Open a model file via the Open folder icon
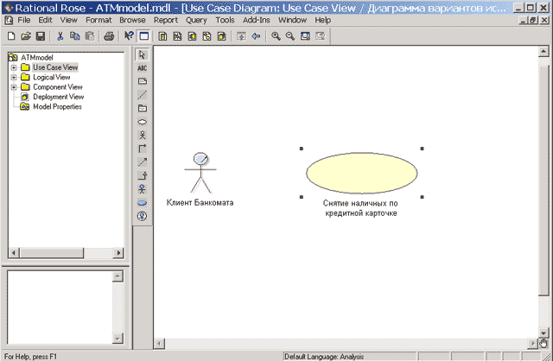The image size is (553, 361). [x=26, y=36]
